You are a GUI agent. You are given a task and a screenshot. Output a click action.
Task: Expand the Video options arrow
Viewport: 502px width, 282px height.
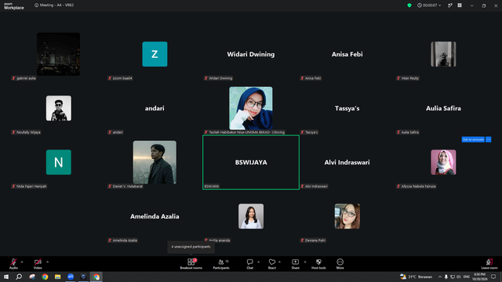point(47,262)
